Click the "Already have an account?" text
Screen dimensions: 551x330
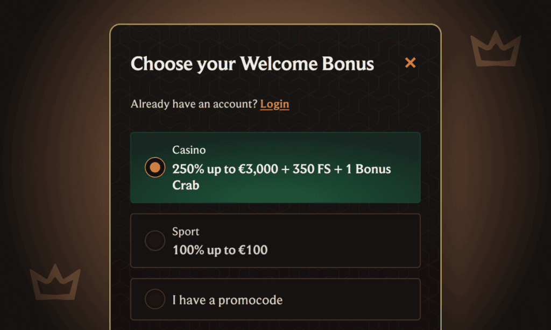point(194,104)
